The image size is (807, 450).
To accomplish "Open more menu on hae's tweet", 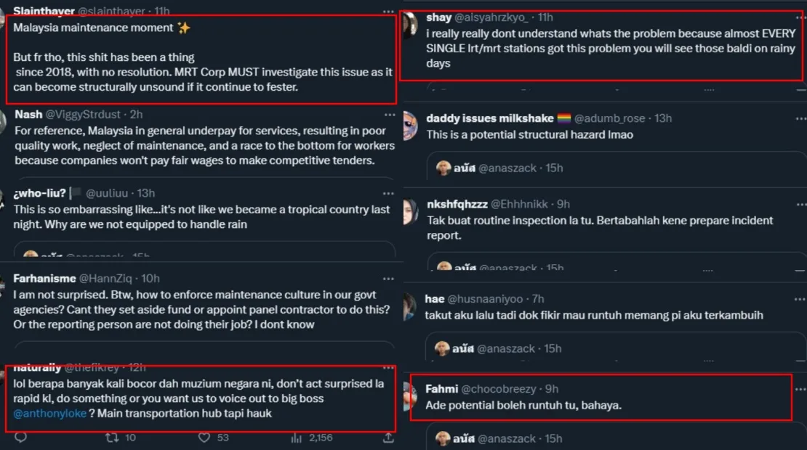I will (x=795, y=299).
